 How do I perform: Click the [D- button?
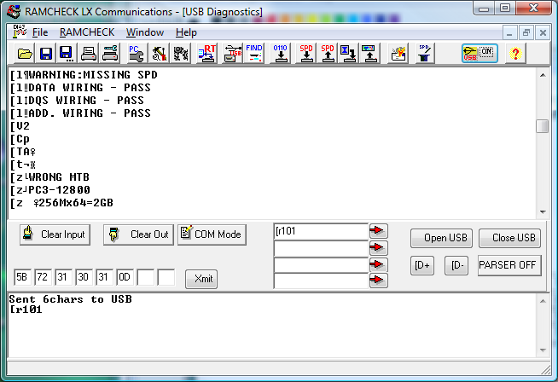pyautogui.click(x=456, y=265)
